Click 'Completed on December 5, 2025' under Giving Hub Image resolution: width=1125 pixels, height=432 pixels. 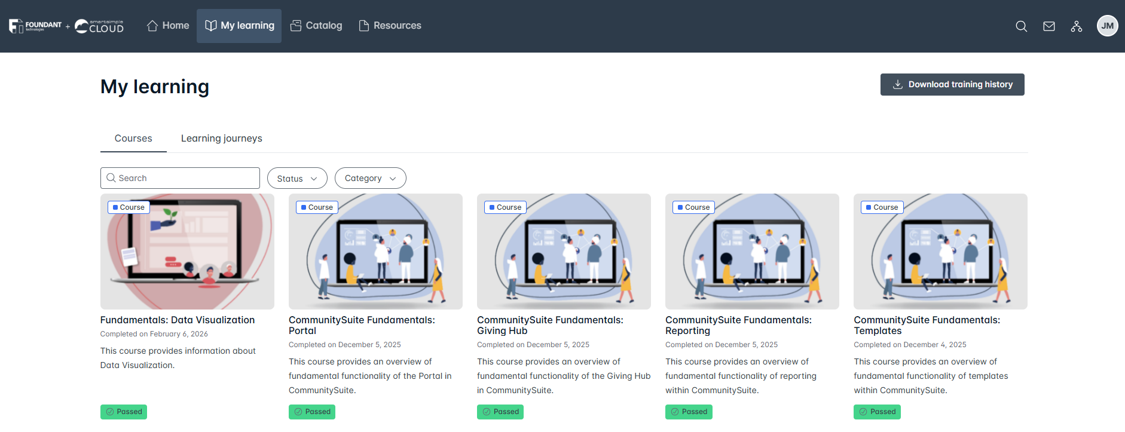(x=533, y=345)
